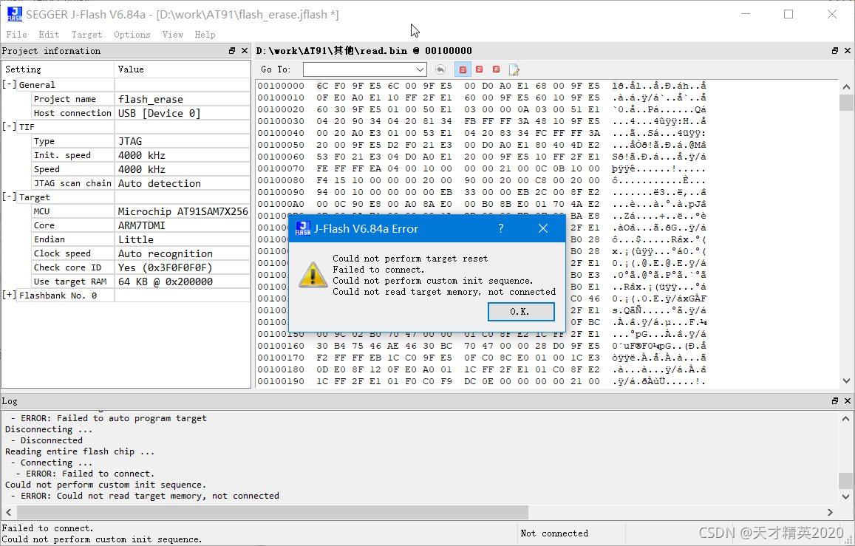Click the Log panel scroll down arrow

point(845,496)
